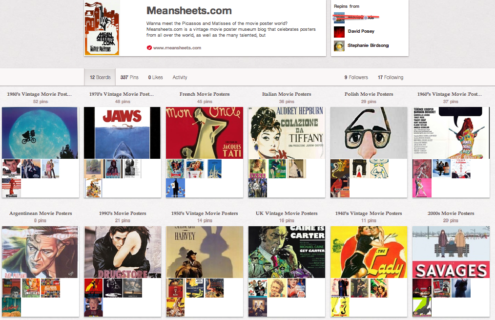495x320 pixels.
Task: View the Activity tab
Action: click(x=180, y=77)
